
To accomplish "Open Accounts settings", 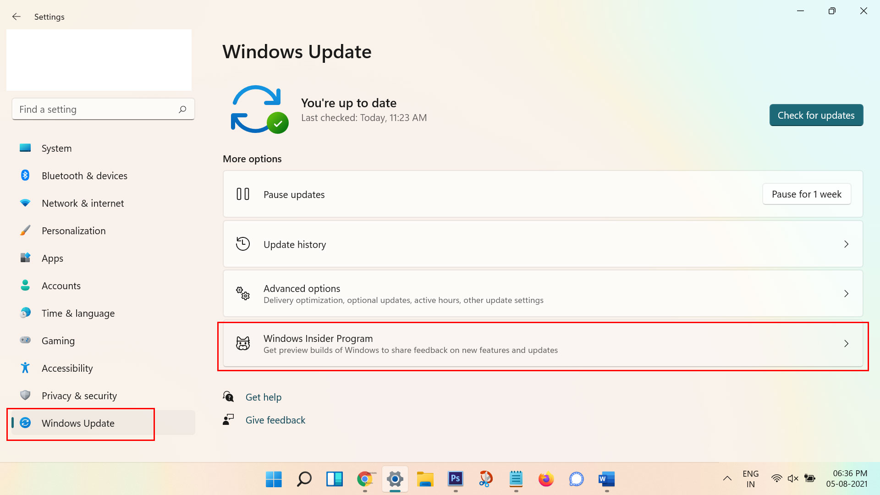I will coord(61,286).
